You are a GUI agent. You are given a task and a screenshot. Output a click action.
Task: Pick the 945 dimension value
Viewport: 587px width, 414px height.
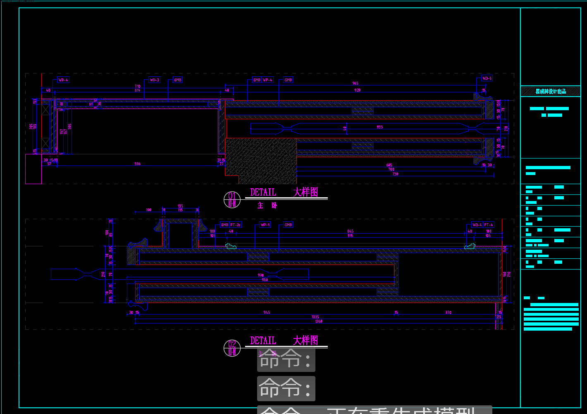267,312
